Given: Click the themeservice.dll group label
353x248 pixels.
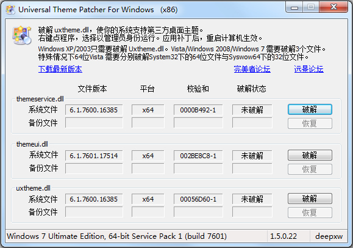Looking at the screenshot, I should coord(40,99).
